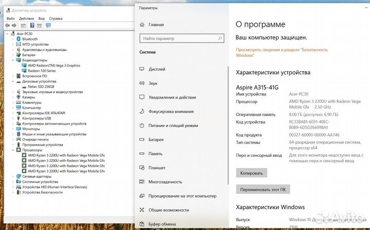Open Battery settings (Батарея)
Image resolution: width=370 pixels, height=230 pixels.
tap(156, 139)
